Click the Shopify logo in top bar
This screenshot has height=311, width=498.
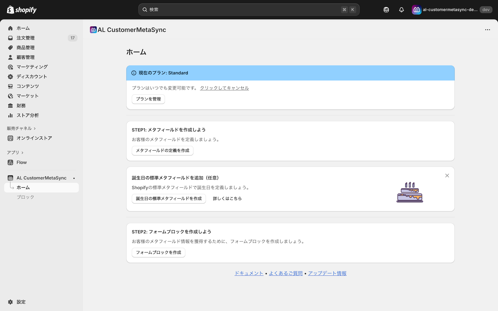[x=22, y=10]
